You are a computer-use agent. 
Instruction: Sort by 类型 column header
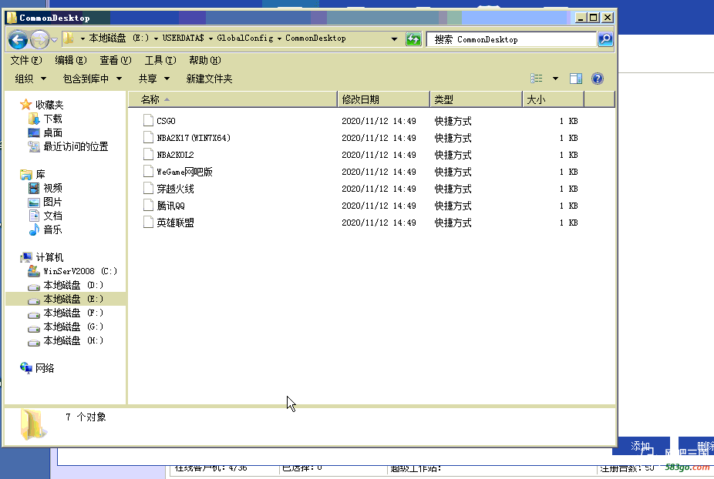click(476, 99)
